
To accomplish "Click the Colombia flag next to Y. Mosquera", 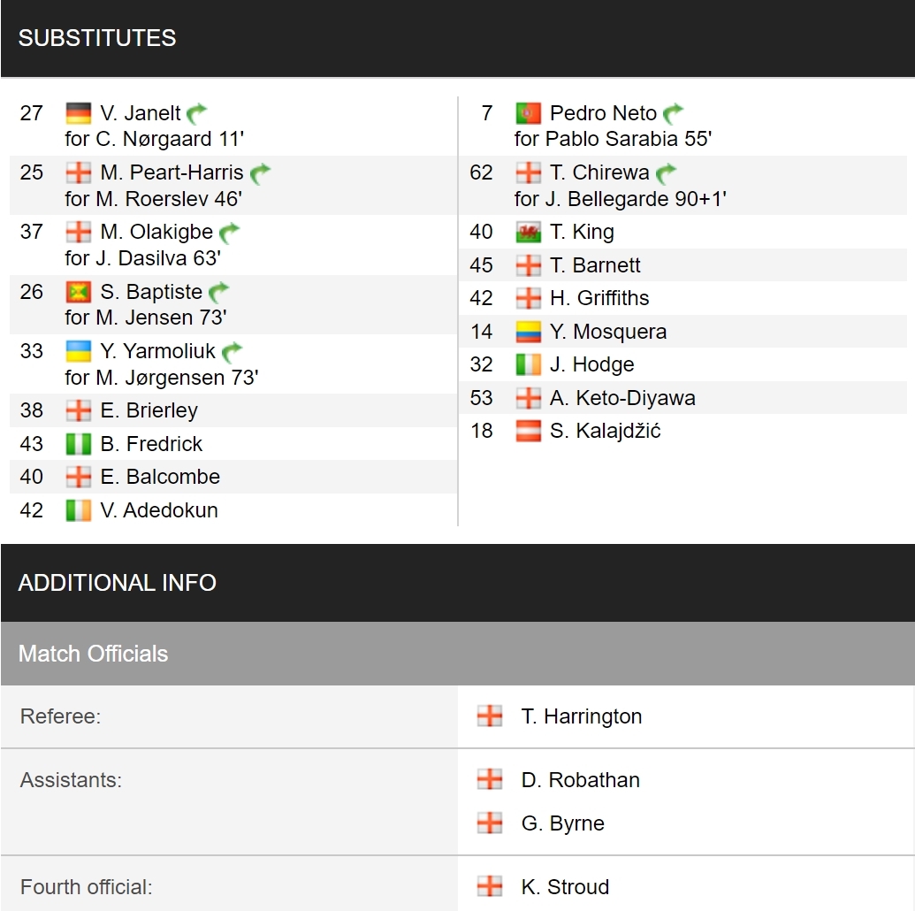I will (528, 332).
